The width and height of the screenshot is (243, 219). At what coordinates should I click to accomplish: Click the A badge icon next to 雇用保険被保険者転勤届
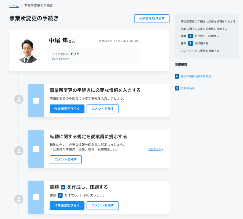pos(177,76)
